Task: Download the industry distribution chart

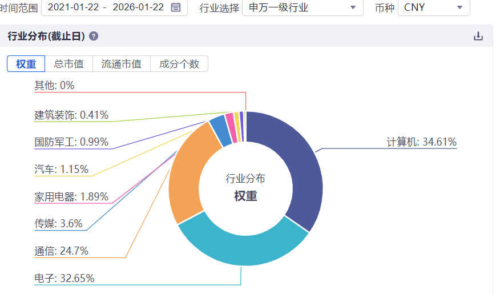Action: [x=478, y=36]
